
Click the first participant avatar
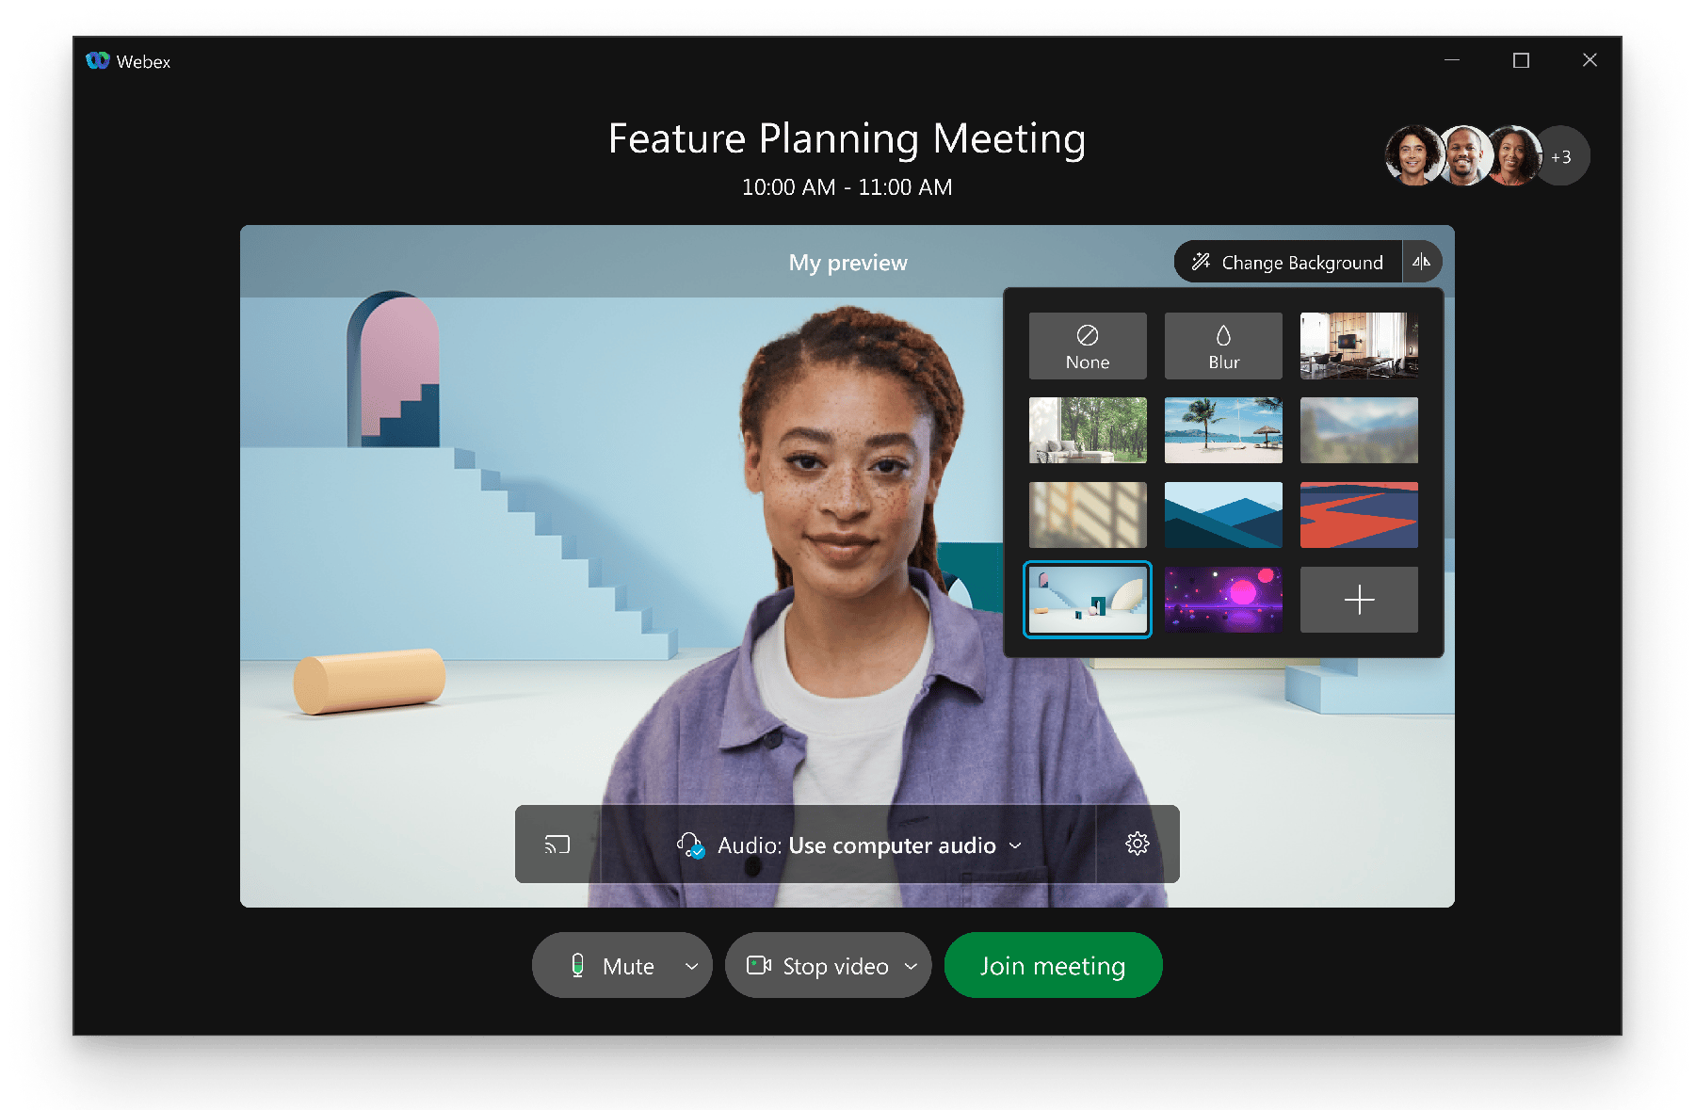(1413, 155)
